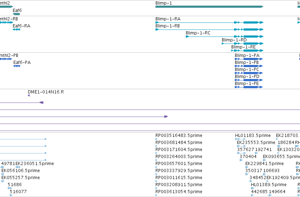Select the 516077 feature label
The width and height of the screenshot is (300, 197).
[x=18, y=192]
